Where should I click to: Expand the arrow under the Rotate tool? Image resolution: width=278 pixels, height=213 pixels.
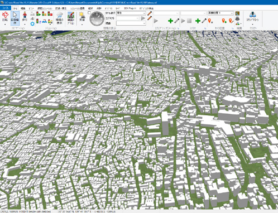pos(5,24)
